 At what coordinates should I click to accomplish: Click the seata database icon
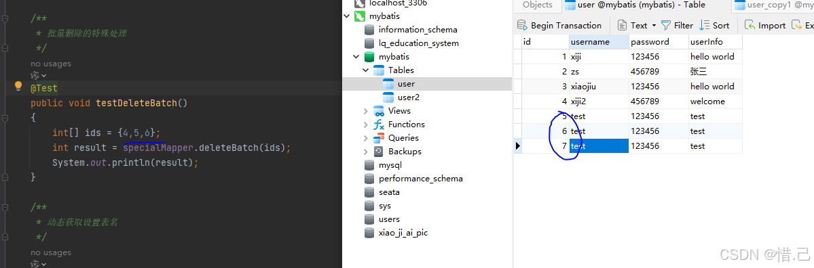(x=369, y=192)
